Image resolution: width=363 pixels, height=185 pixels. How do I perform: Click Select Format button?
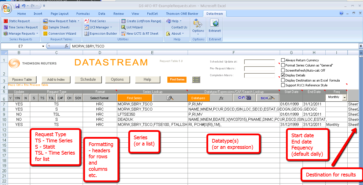tap(100, 98)
